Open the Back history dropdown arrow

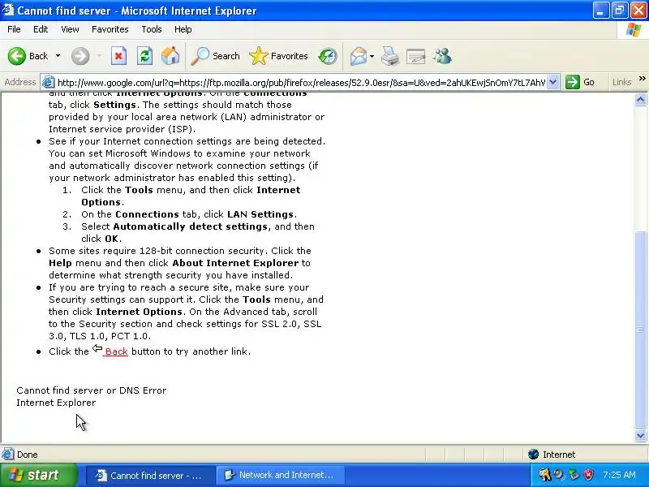pos(58,56)
